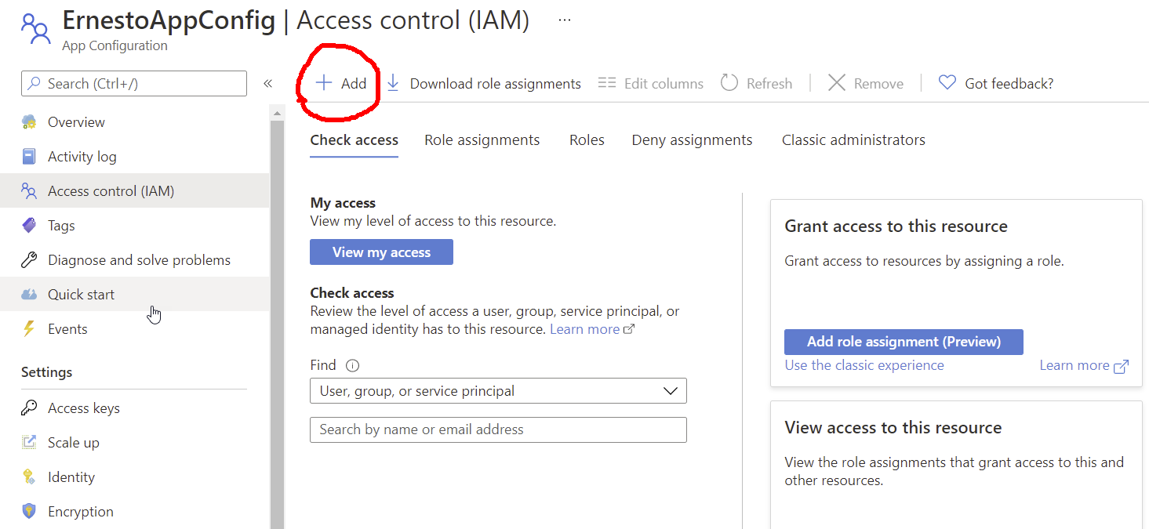Screen dimensions: 1149x529
Task: Click the circular Refresh icon
Action: pyautogui.click(x=729, y=83)
